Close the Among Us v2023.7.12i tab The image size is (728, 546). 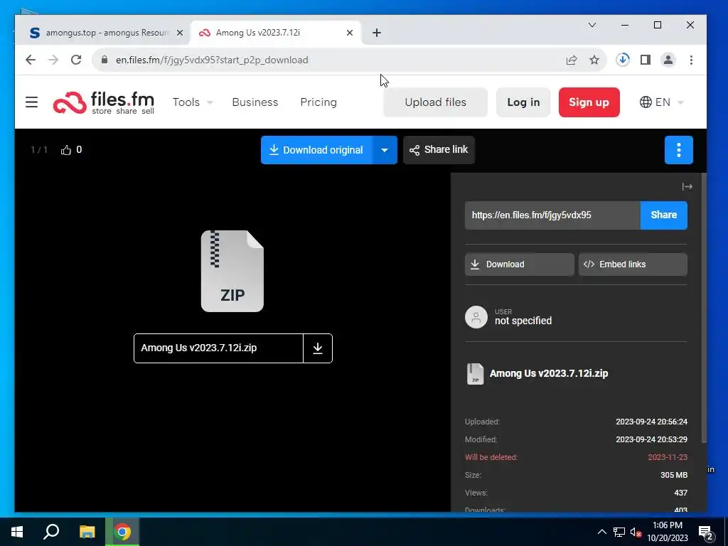(x=350, y=33)
